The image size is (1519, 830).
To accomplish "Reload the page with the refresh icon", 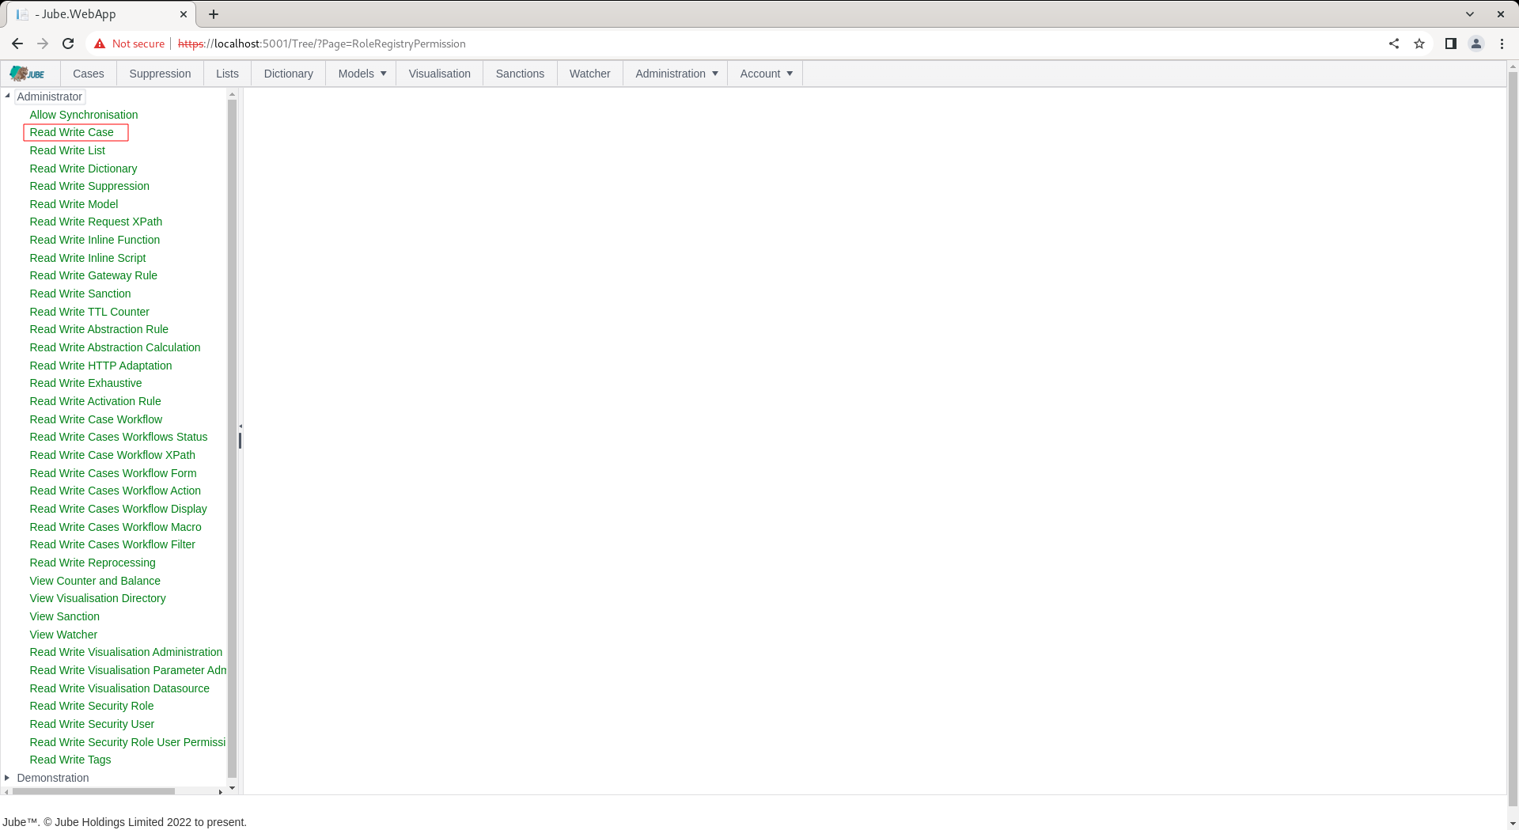I will coord(68,44).
